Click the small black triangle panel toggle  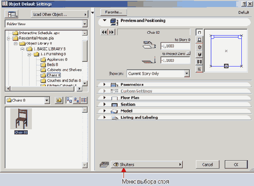pyautogui.click(x=92, y=13)
